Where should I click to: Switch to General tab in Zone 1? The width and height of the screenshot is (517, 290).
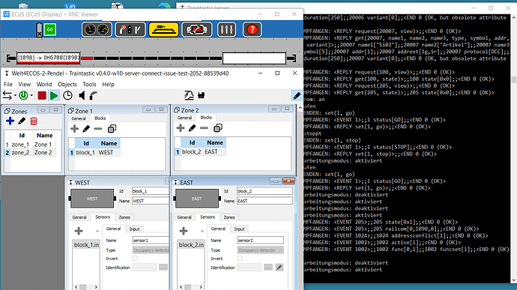pyautogui.click(x=79, y=118)
